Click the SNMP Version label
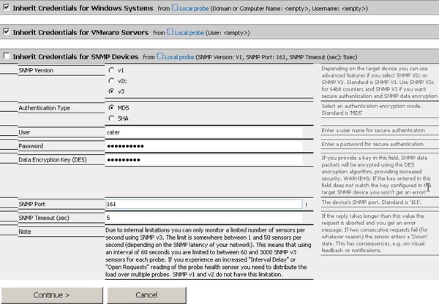The height and width of the screenshot is (304, 439). pos(36,70)
